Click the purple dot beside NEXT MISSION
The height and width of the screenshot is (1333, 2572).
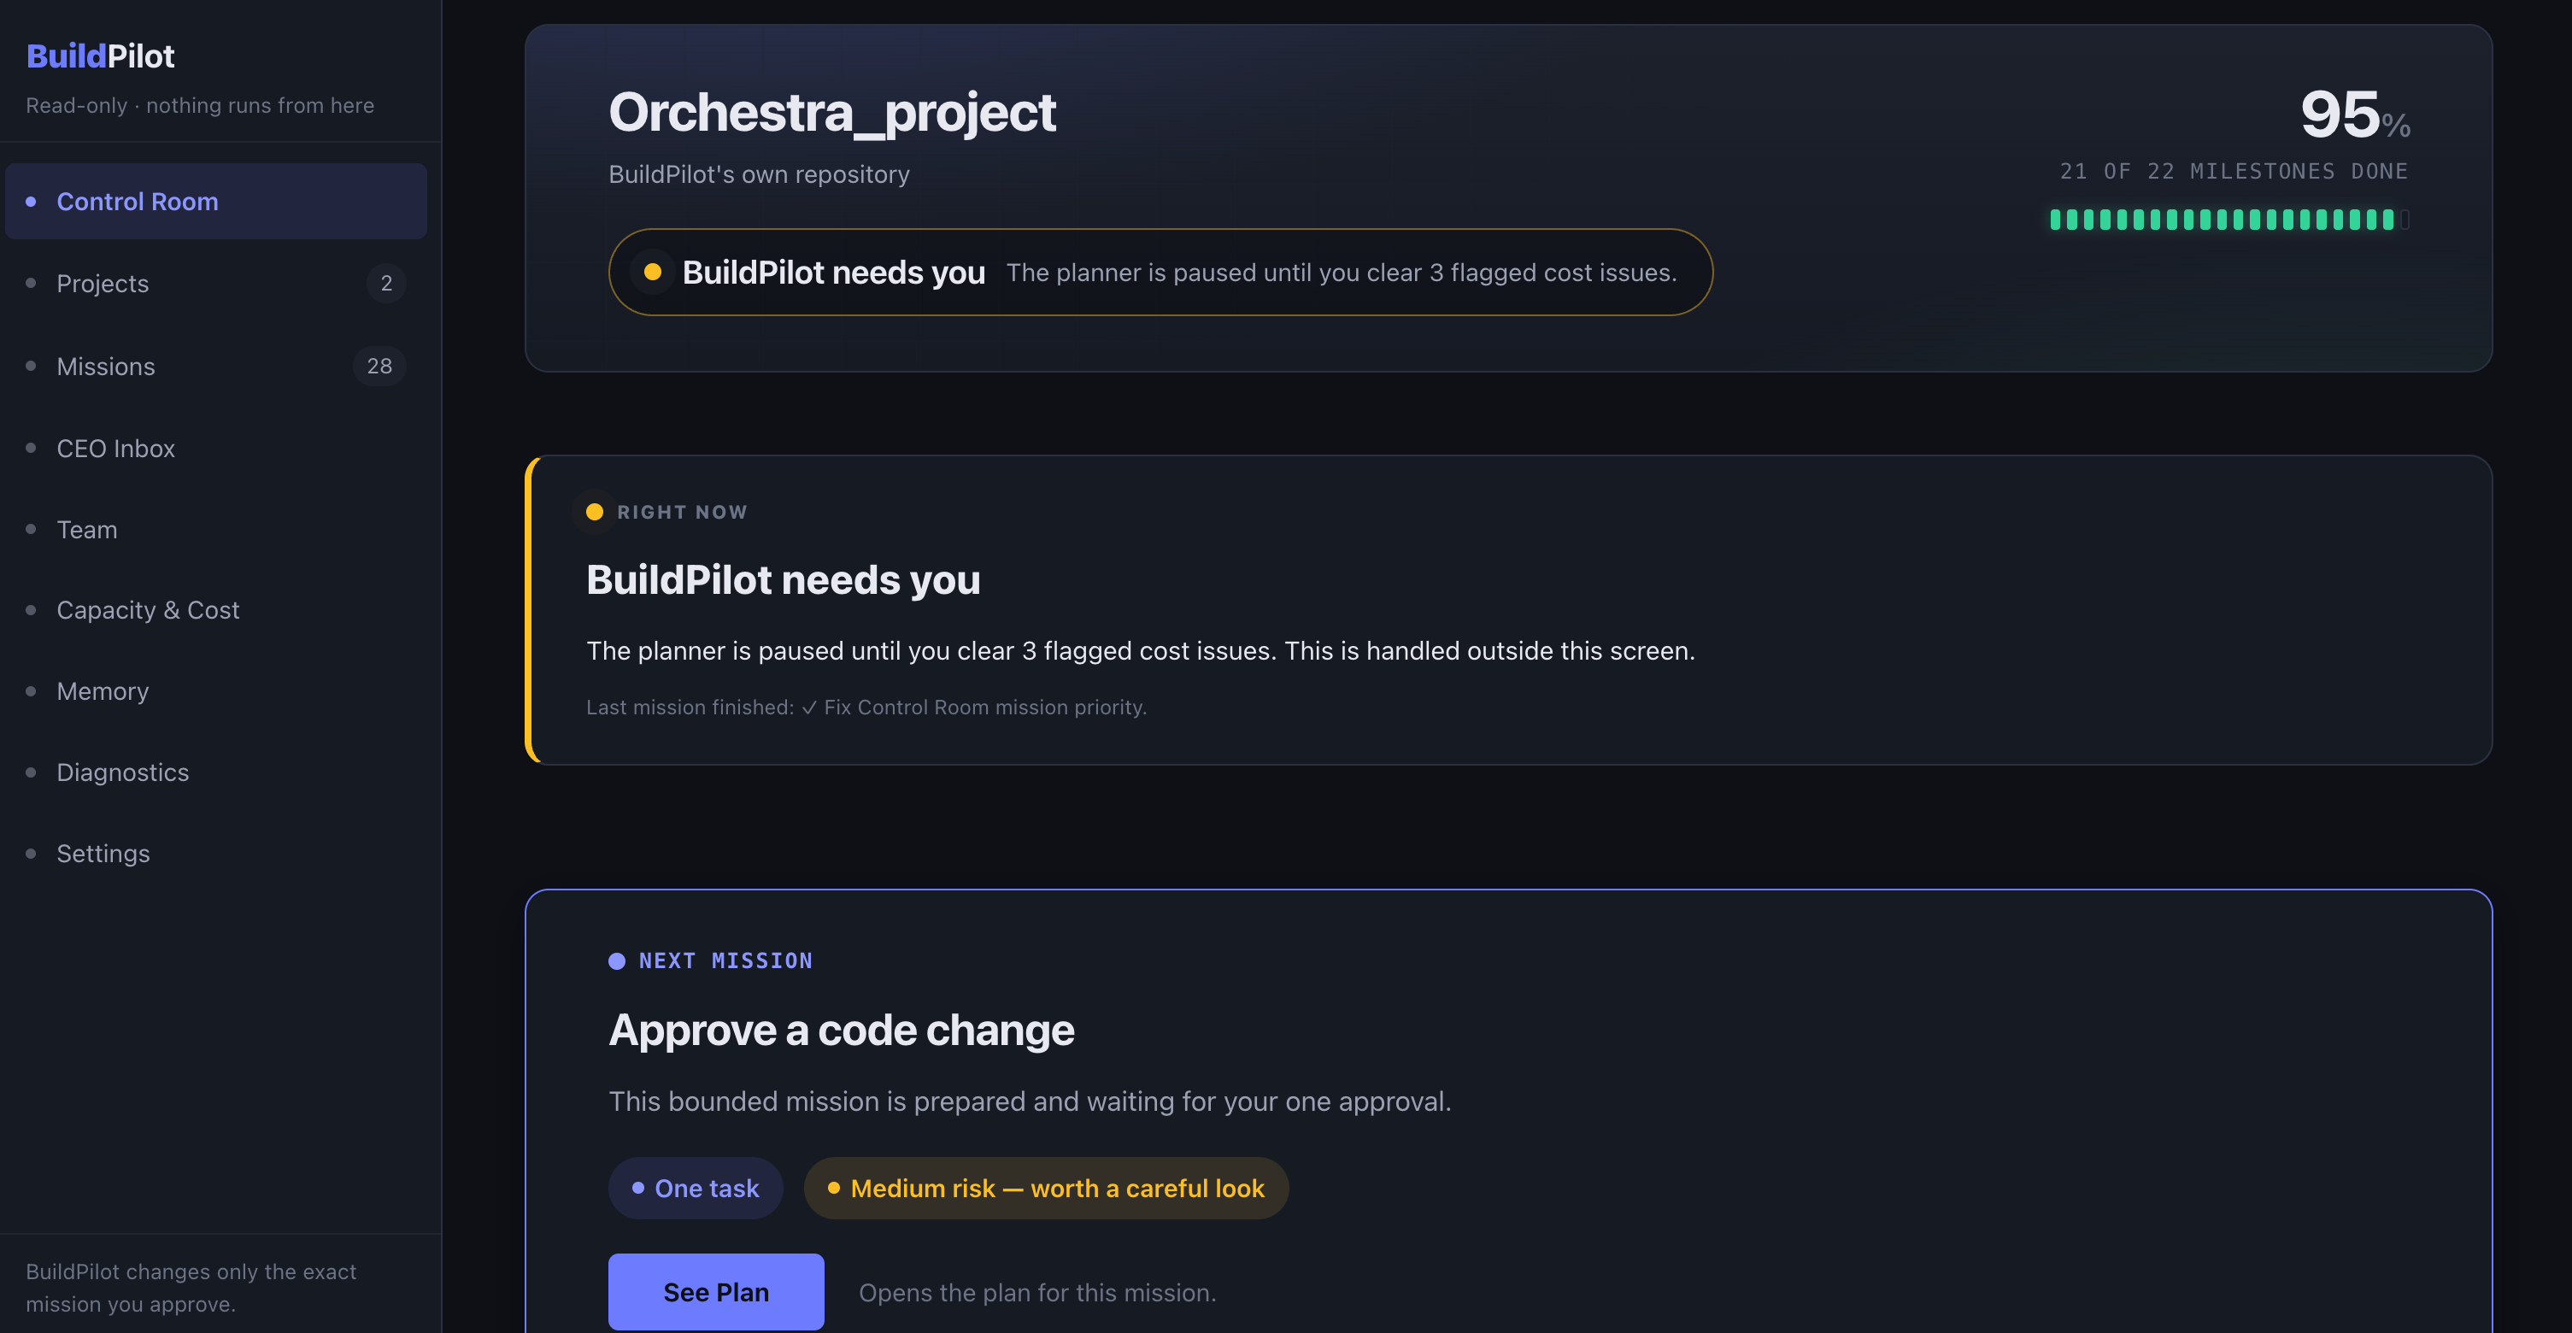click(617, 960)
